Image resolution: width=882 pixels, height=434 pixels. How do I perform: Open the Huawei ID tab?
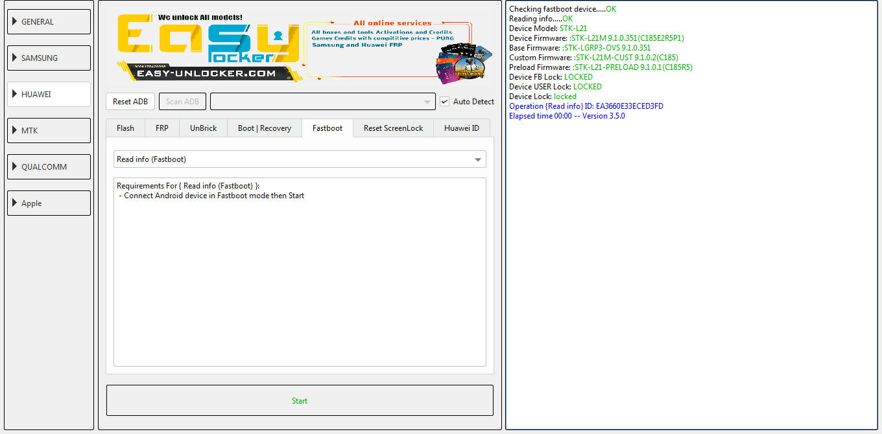pyautogui.click(x=462, y=128)
